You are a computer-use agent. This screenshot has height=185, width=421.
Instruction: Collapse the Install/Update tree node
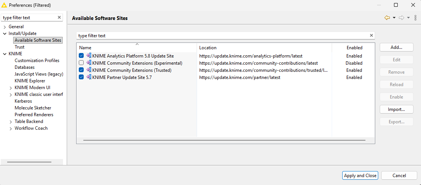coord(5,33)
